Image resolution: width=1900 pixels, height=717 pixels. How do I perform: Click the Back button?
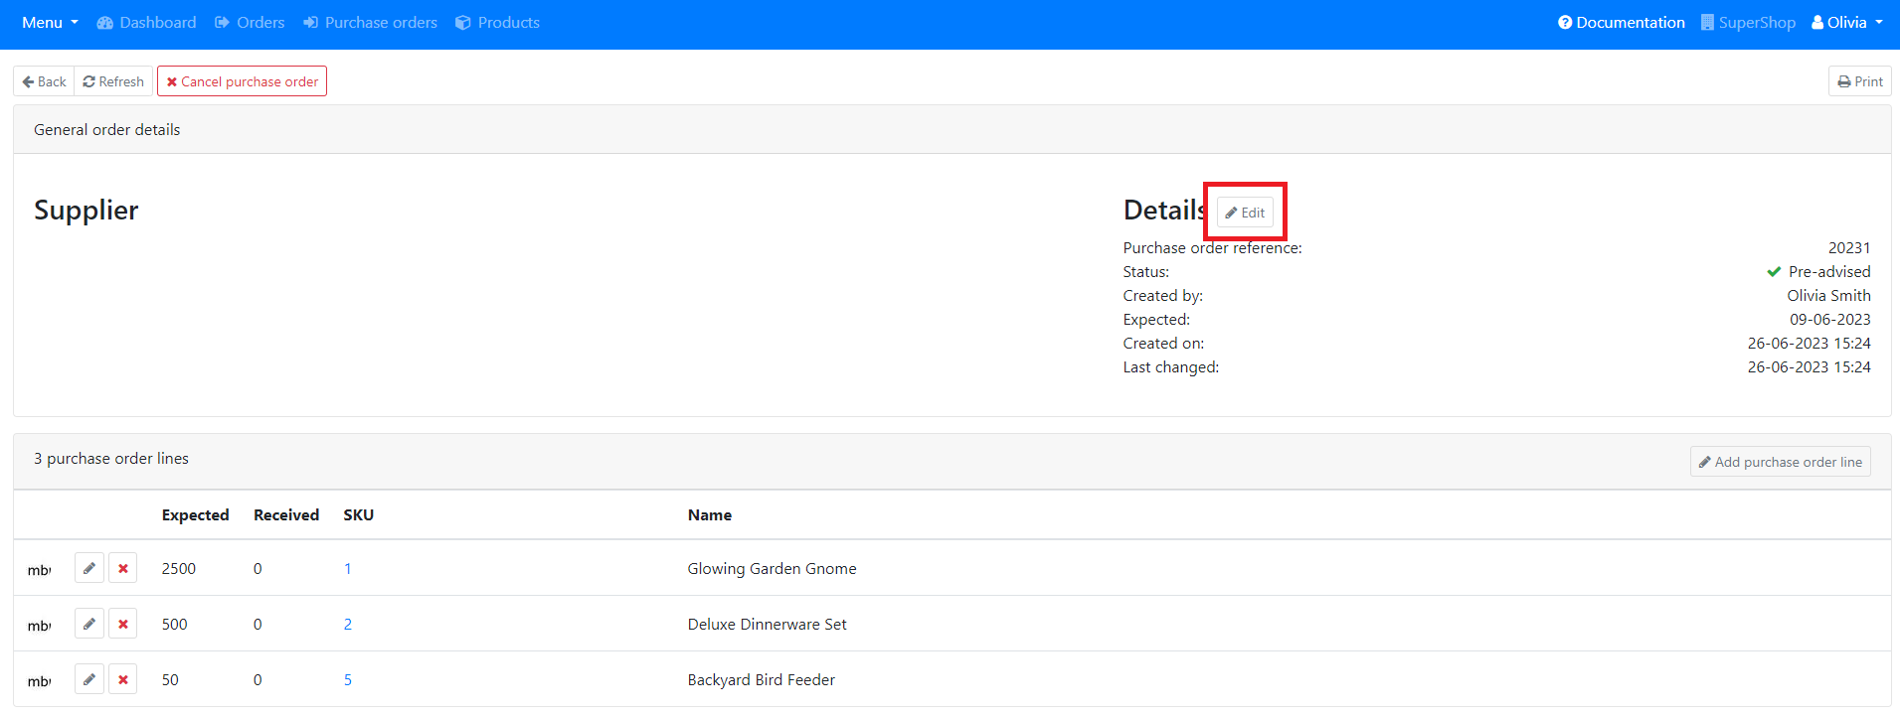coord(44,81)
